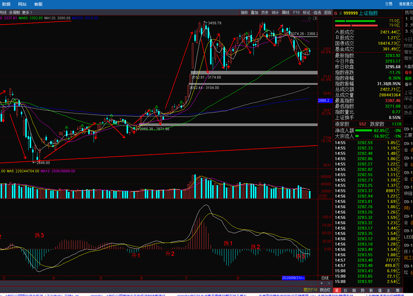Open the 港股通 menu
Viewport: 413px width, 296px height.
[406, 4]
